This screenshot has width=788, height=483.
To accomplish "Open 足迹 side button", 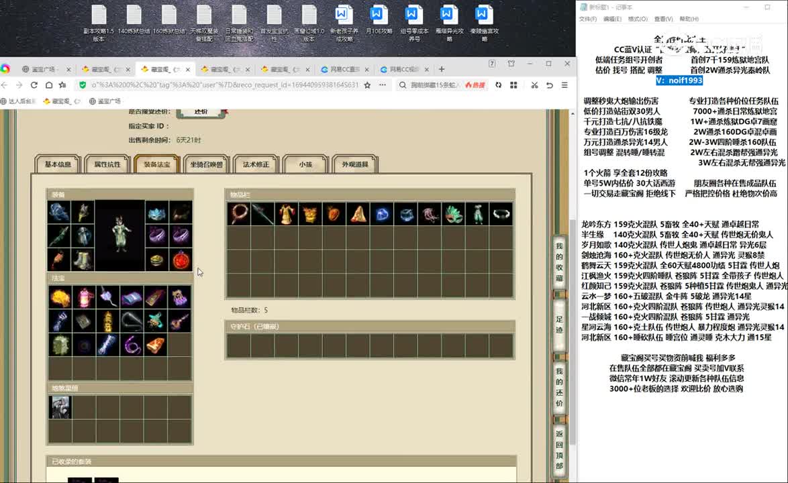I will [559, 325].
